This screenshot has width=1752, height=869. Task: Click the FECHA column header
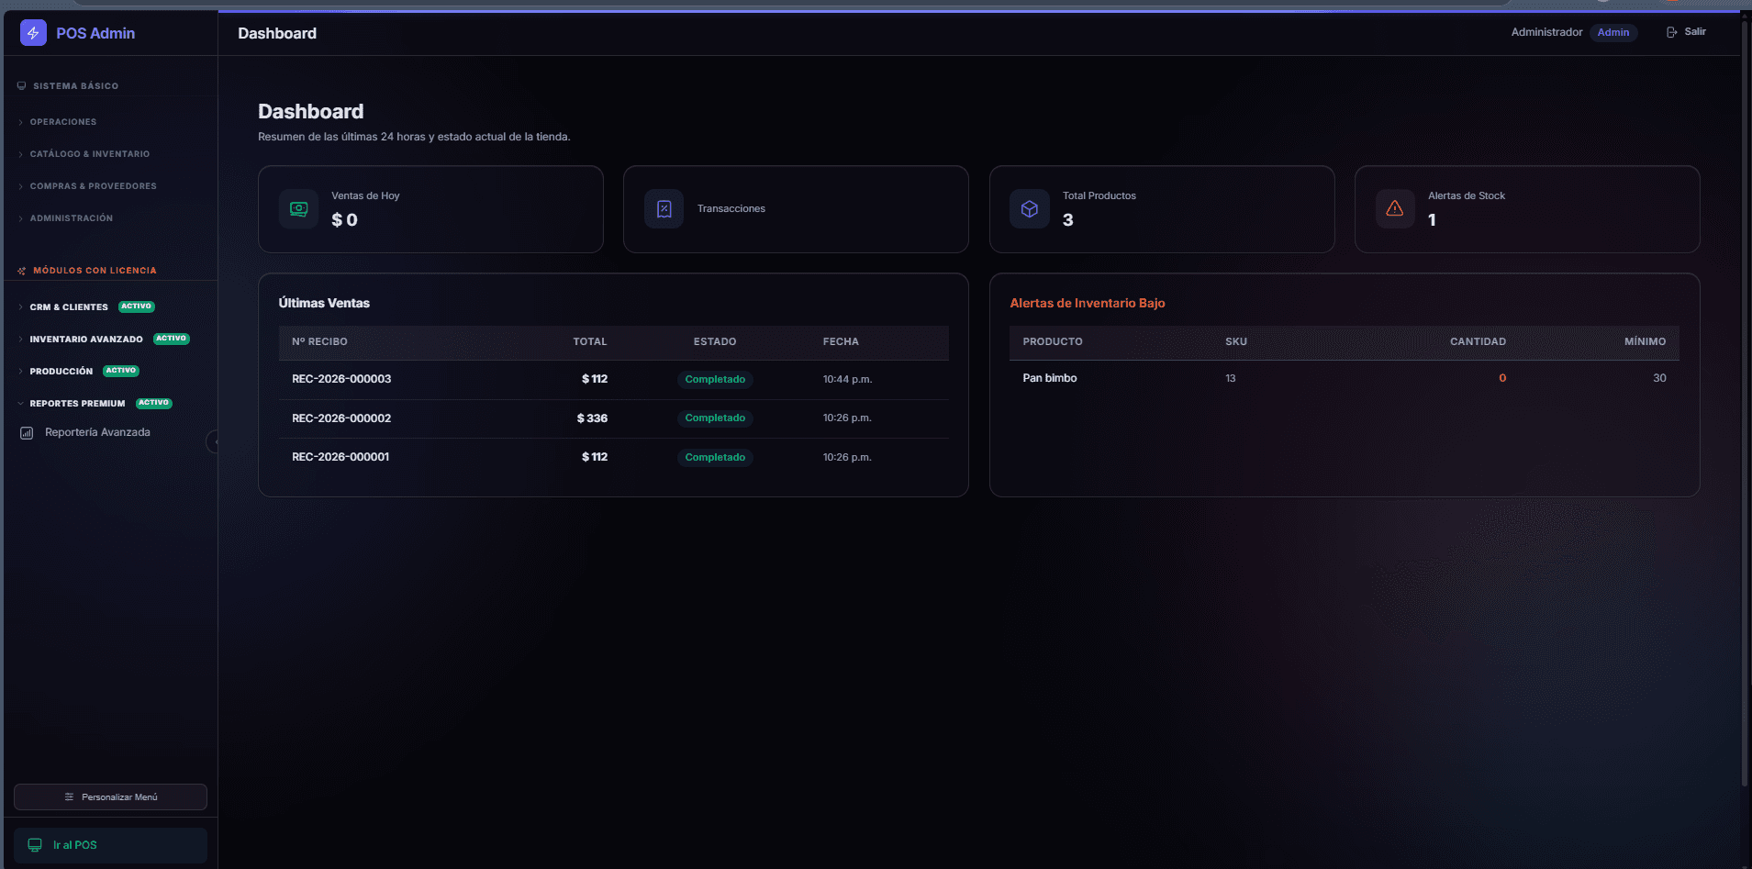(x=841, y=341)
